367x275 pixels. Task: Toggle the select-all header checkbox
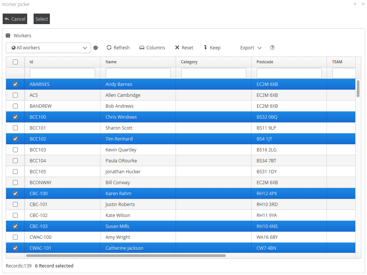tap(15, 62)
